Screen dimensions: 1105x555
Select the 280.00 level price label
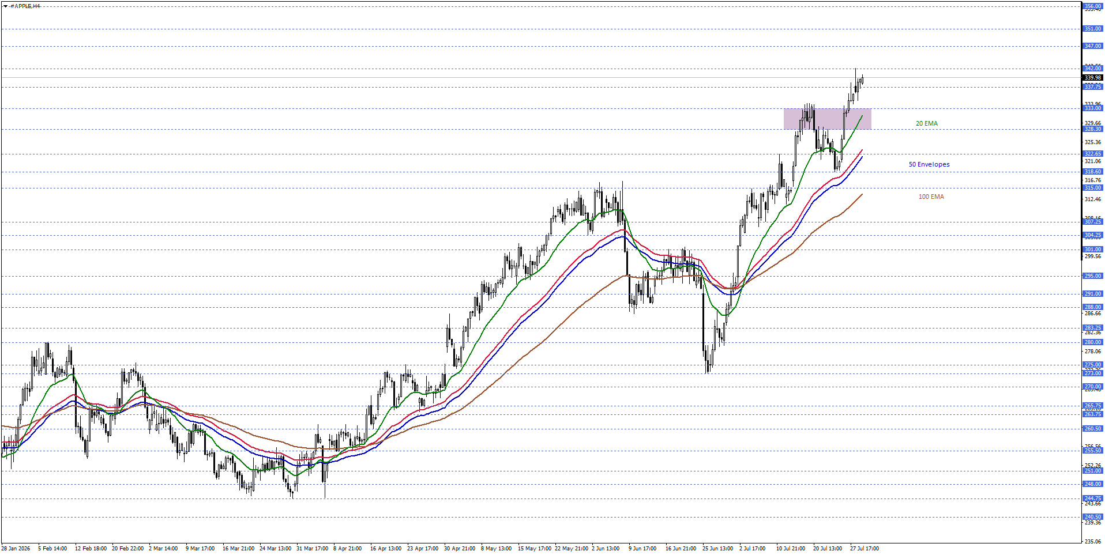[1093, 342]
